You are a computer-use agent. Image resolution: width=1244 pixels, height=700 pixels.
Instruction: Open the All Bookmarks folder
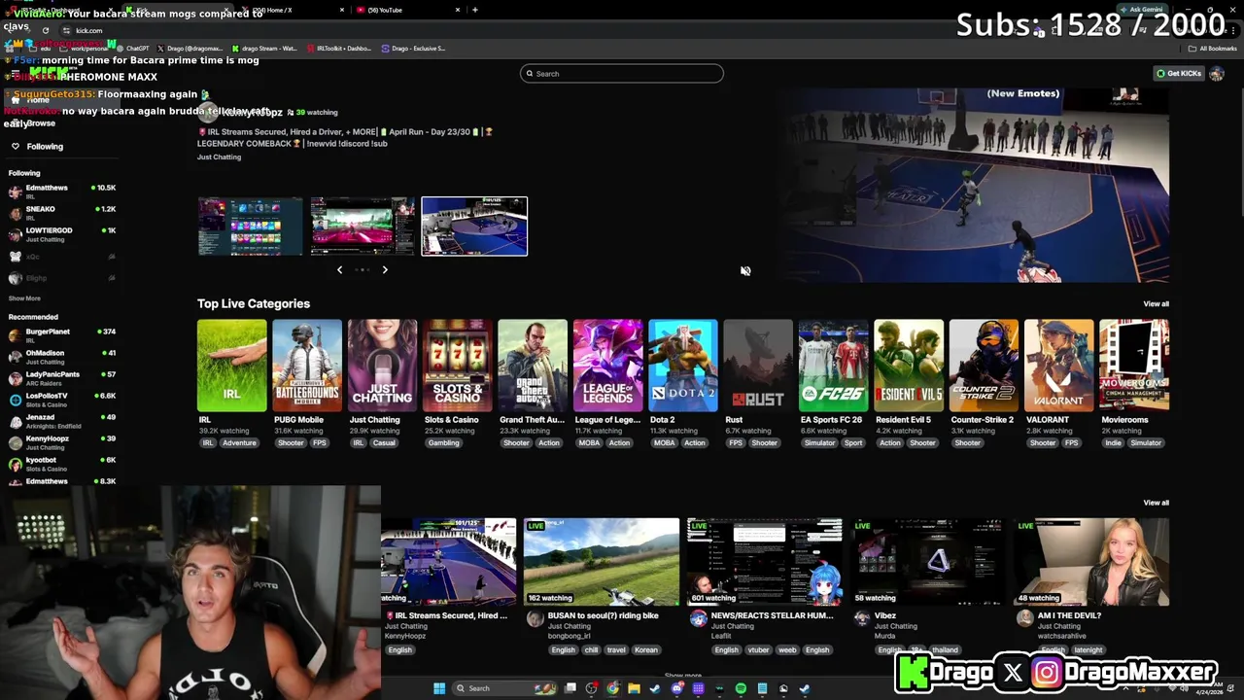1214,48
